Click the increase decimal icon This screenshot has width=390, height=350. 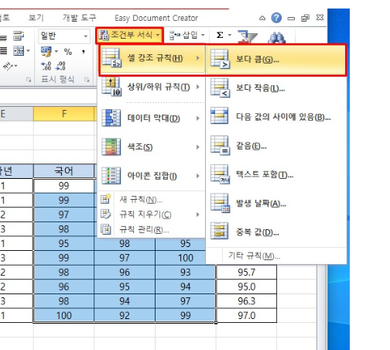pos(46,66)
